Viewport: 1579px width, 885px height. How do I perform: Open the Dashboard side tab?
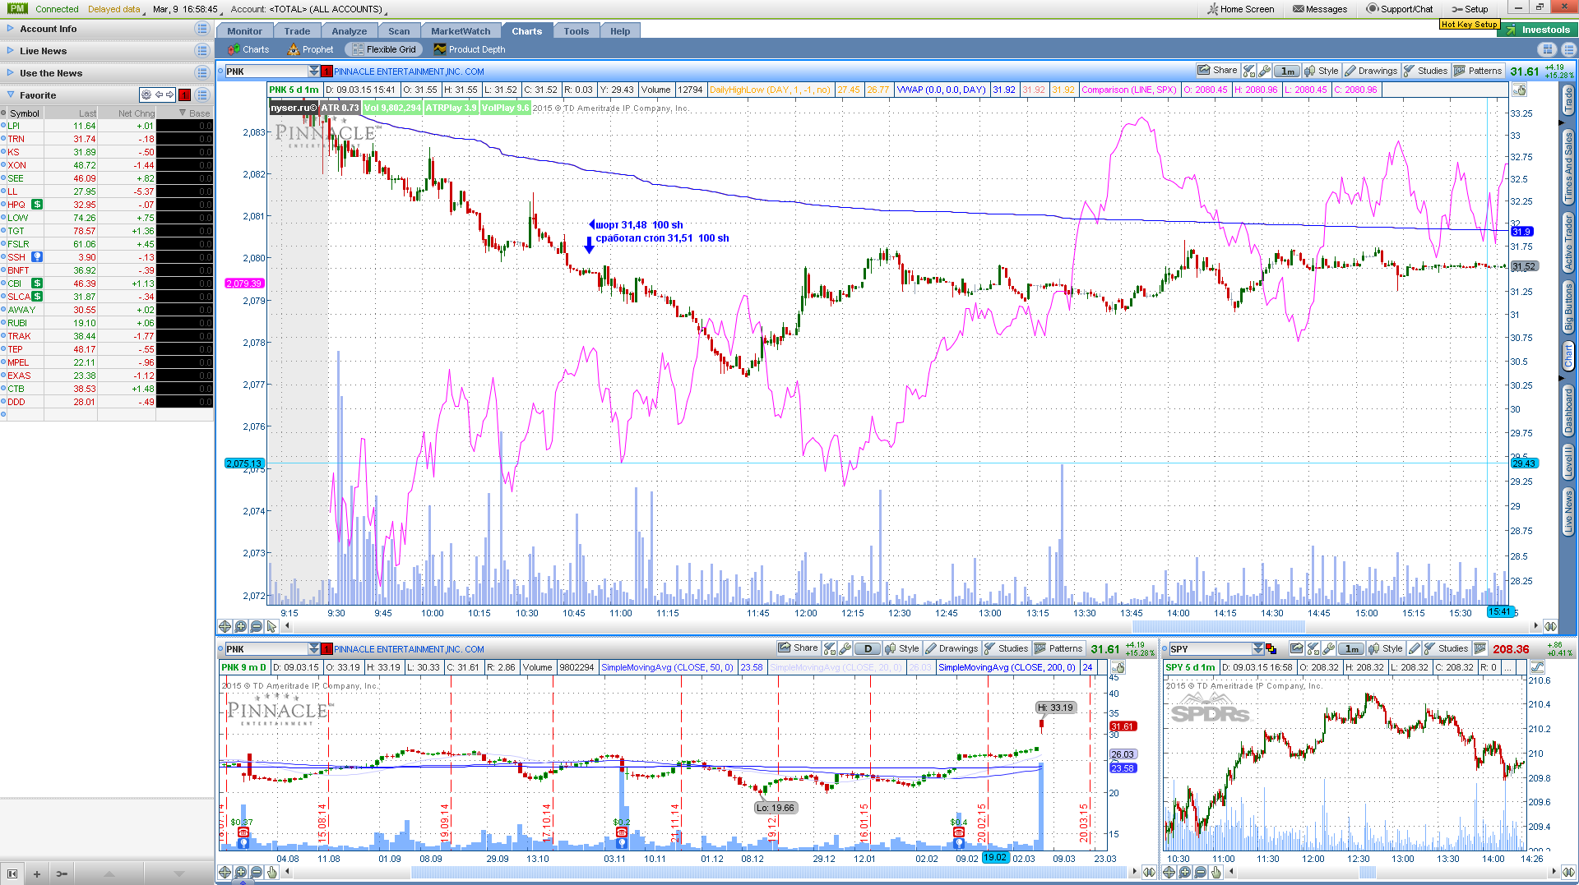tap(1568, 410)
